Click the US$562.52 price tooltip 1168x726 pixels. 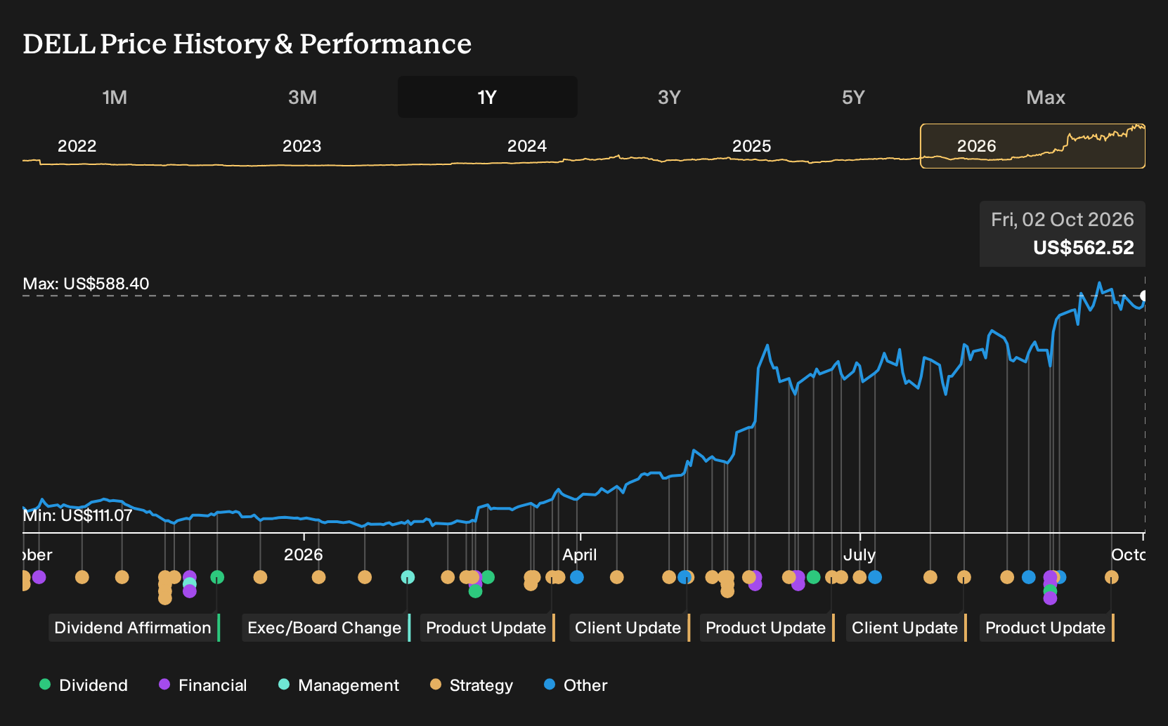click(x=1063, y=234)
